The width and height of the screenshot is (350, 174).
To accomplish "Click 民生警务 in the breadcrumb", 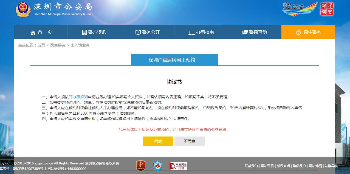I will [x=58, y=45].
